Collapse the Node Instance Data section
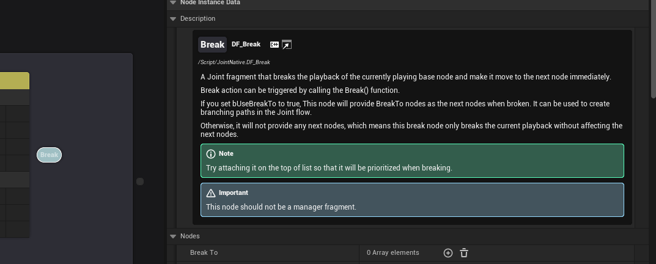The width and height of the screenshot is (656, 264). (x=173, y=2)
